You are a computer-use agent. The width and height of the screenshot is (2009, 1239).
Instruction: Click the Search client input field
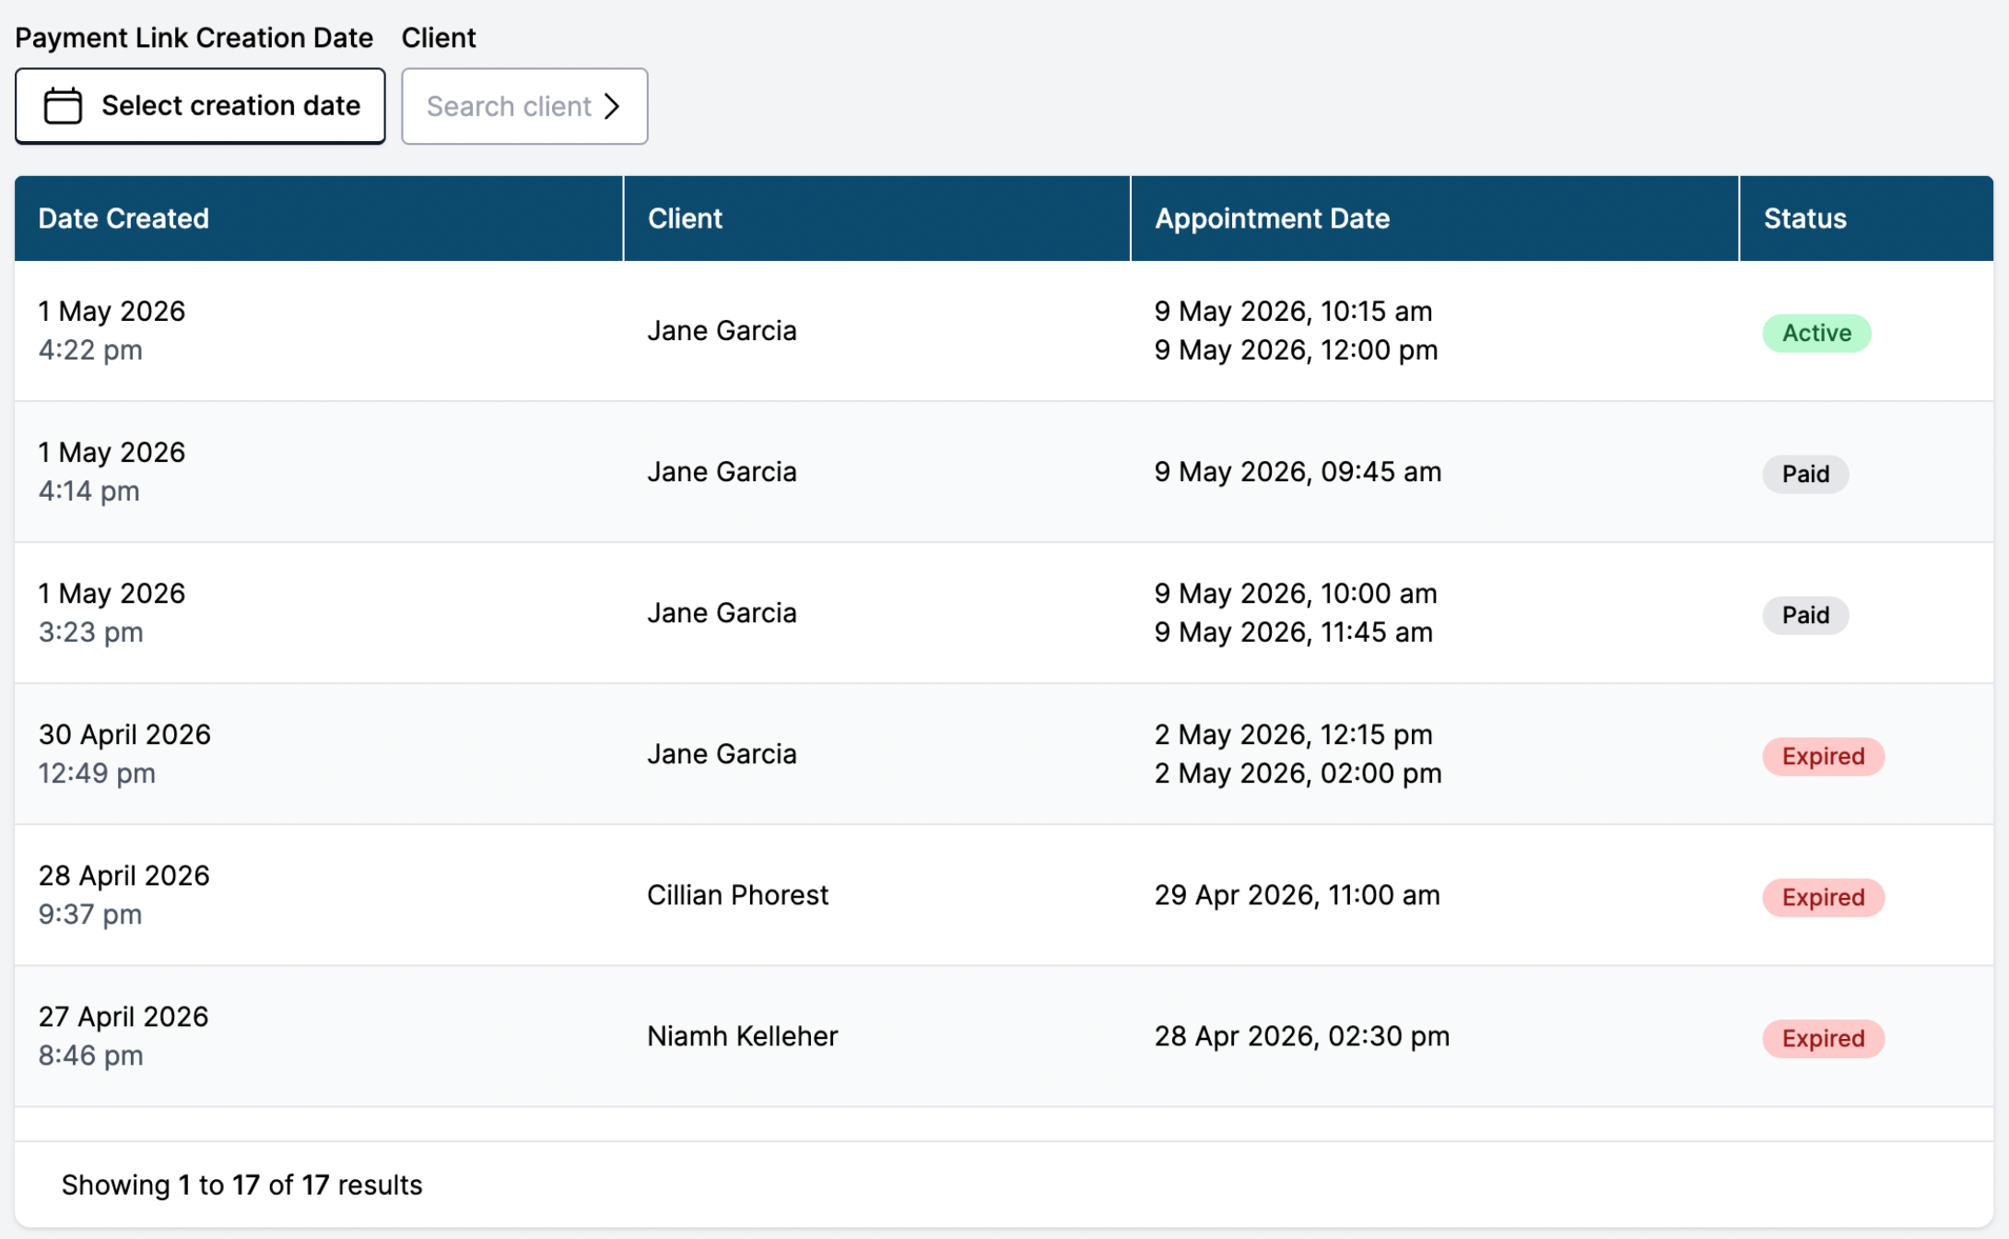524,106
